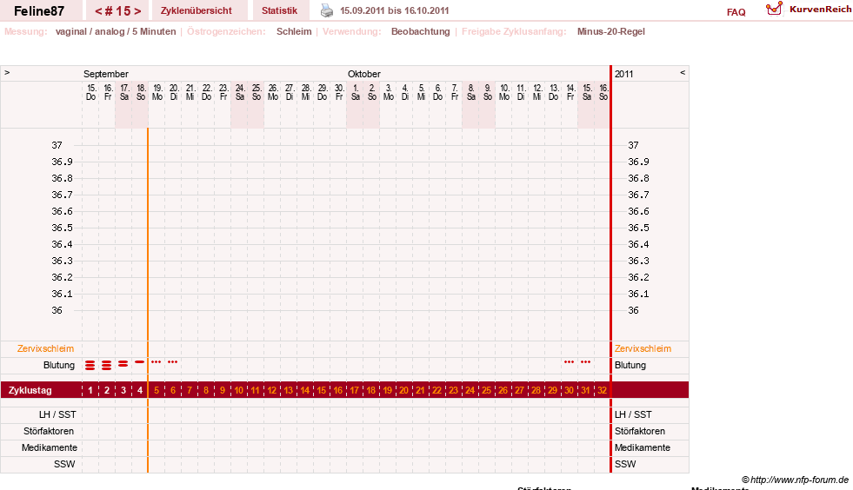The height and width of the screenshot is (490, 853).
Task: Click the left Störfaktoren row label
Action: point(49,431)
